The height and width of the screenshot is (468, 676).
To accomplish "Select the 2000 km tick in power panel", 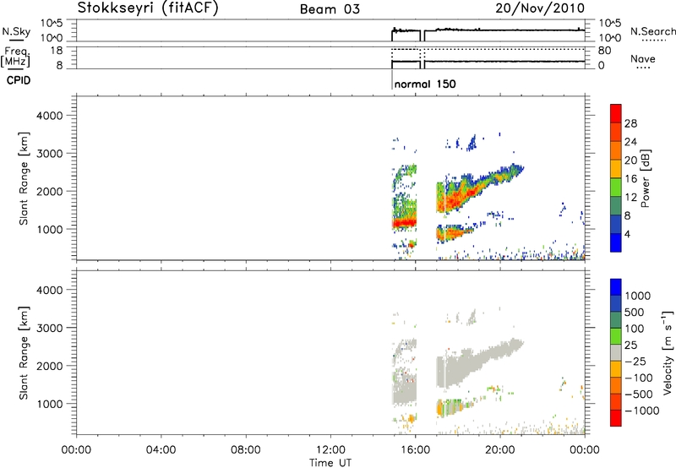I will (50, 191).
